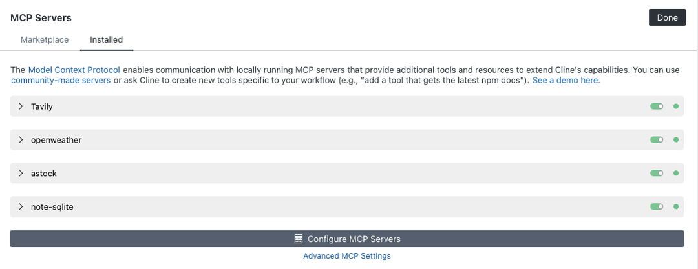Select the Installed tab
698x269 pixels.
[106, 39]
